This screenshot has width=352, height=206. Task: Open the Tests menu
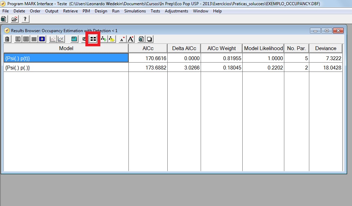coord(156,11)
